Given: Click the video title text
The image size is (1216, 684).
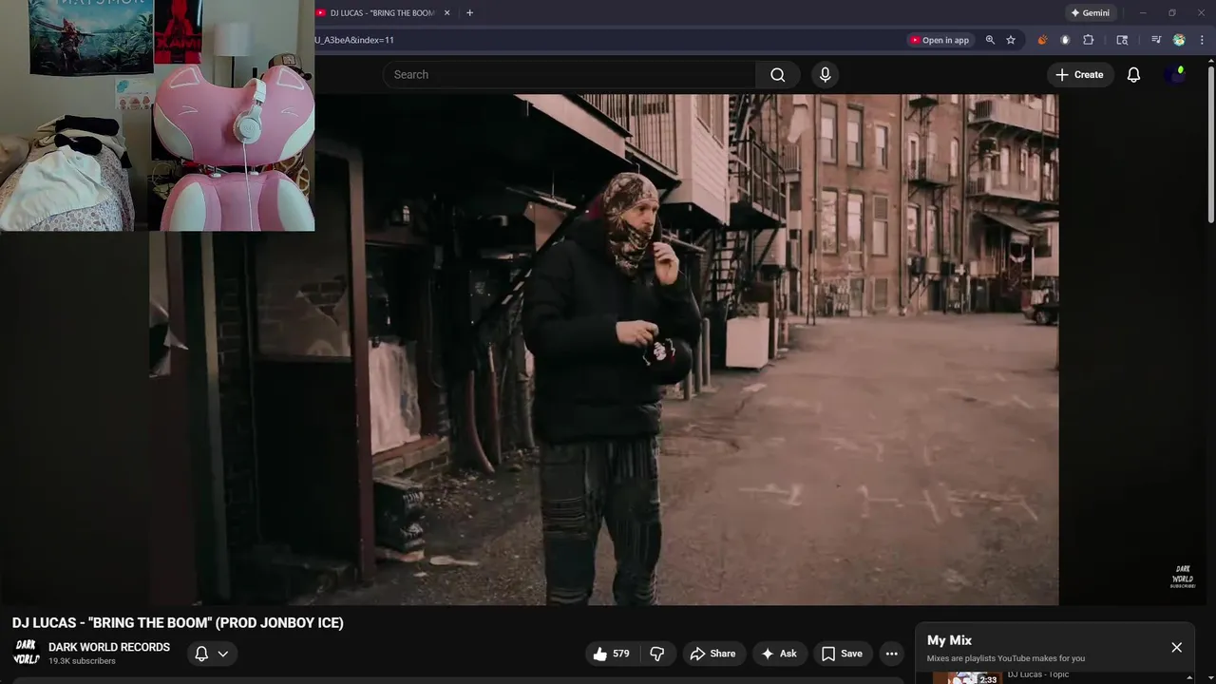Looking at the screenshot, I should 178,623.
